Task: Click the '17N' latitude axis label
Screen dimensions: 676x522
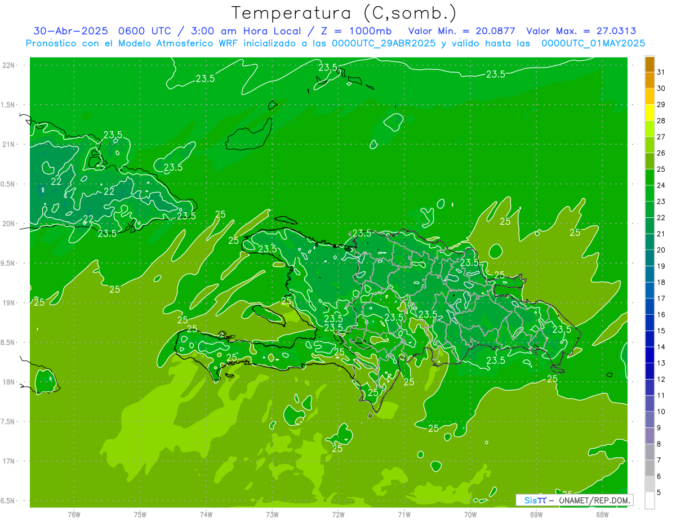Action: 8,461
